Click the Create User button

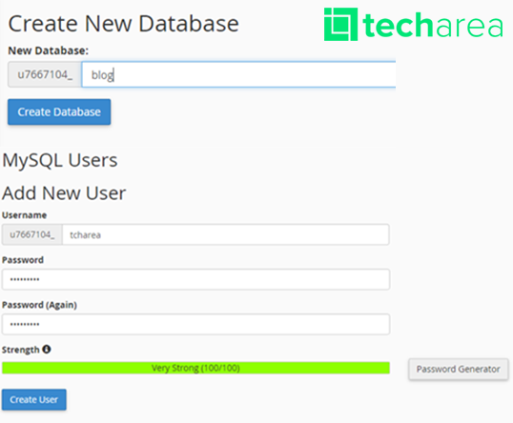pyautogui.click(x=34, y=399)
